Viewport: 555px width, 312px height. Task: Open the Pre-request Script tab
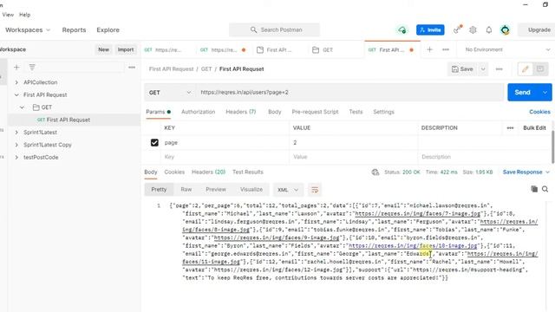pyautogui.click(x=315, y=112)
